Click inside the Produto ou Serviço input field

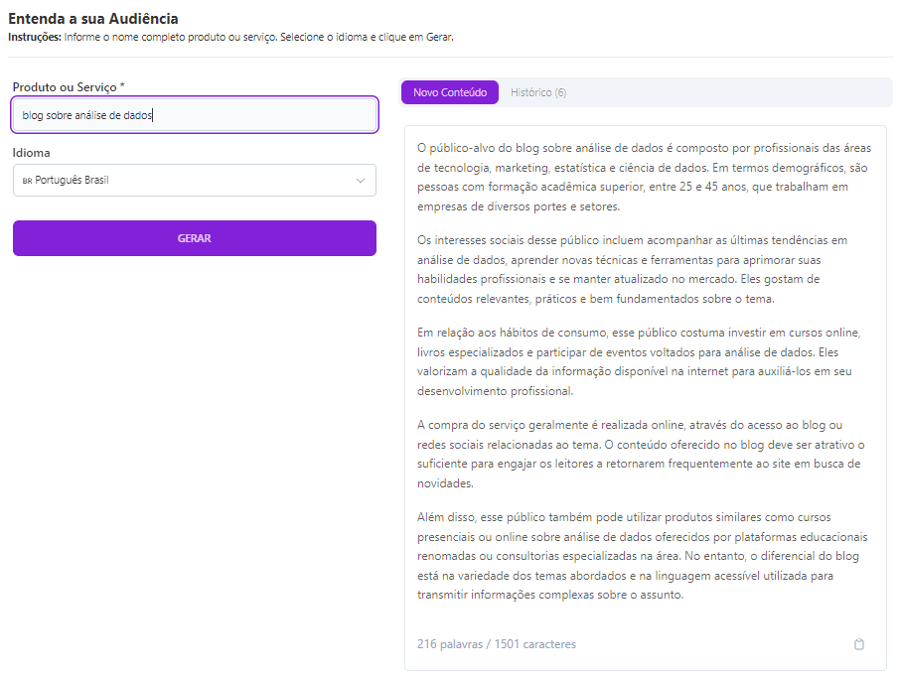click(x=194, y=114)
